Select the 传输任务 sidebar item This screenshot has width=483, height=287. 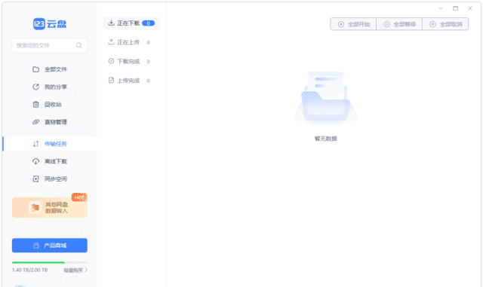[50, 144]
